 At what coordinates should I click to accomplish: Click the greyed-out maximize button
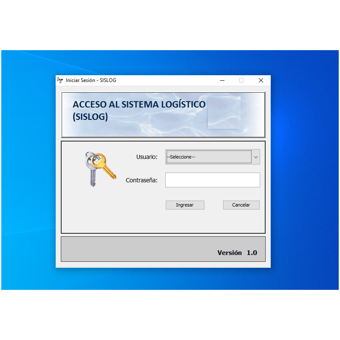241,80
